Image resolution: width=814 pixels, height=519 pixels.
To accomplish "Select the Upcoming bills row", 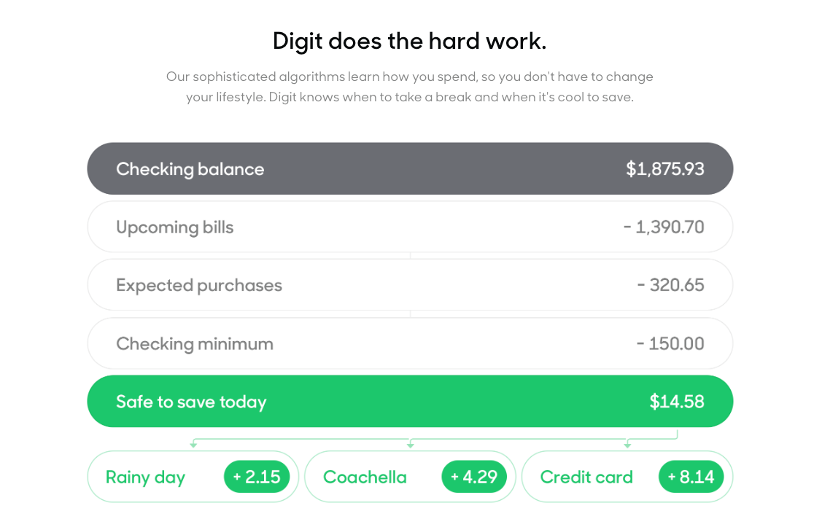I will click(410, 227).
